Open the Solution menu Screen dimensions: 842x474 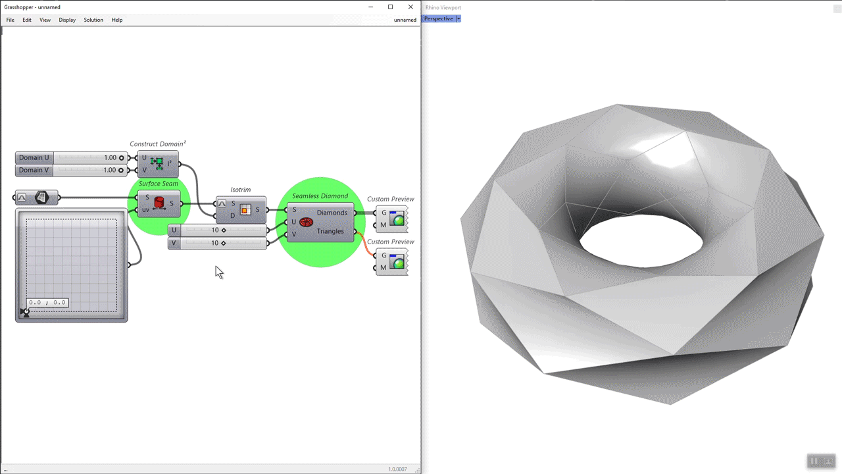click(x=93, y=20)
